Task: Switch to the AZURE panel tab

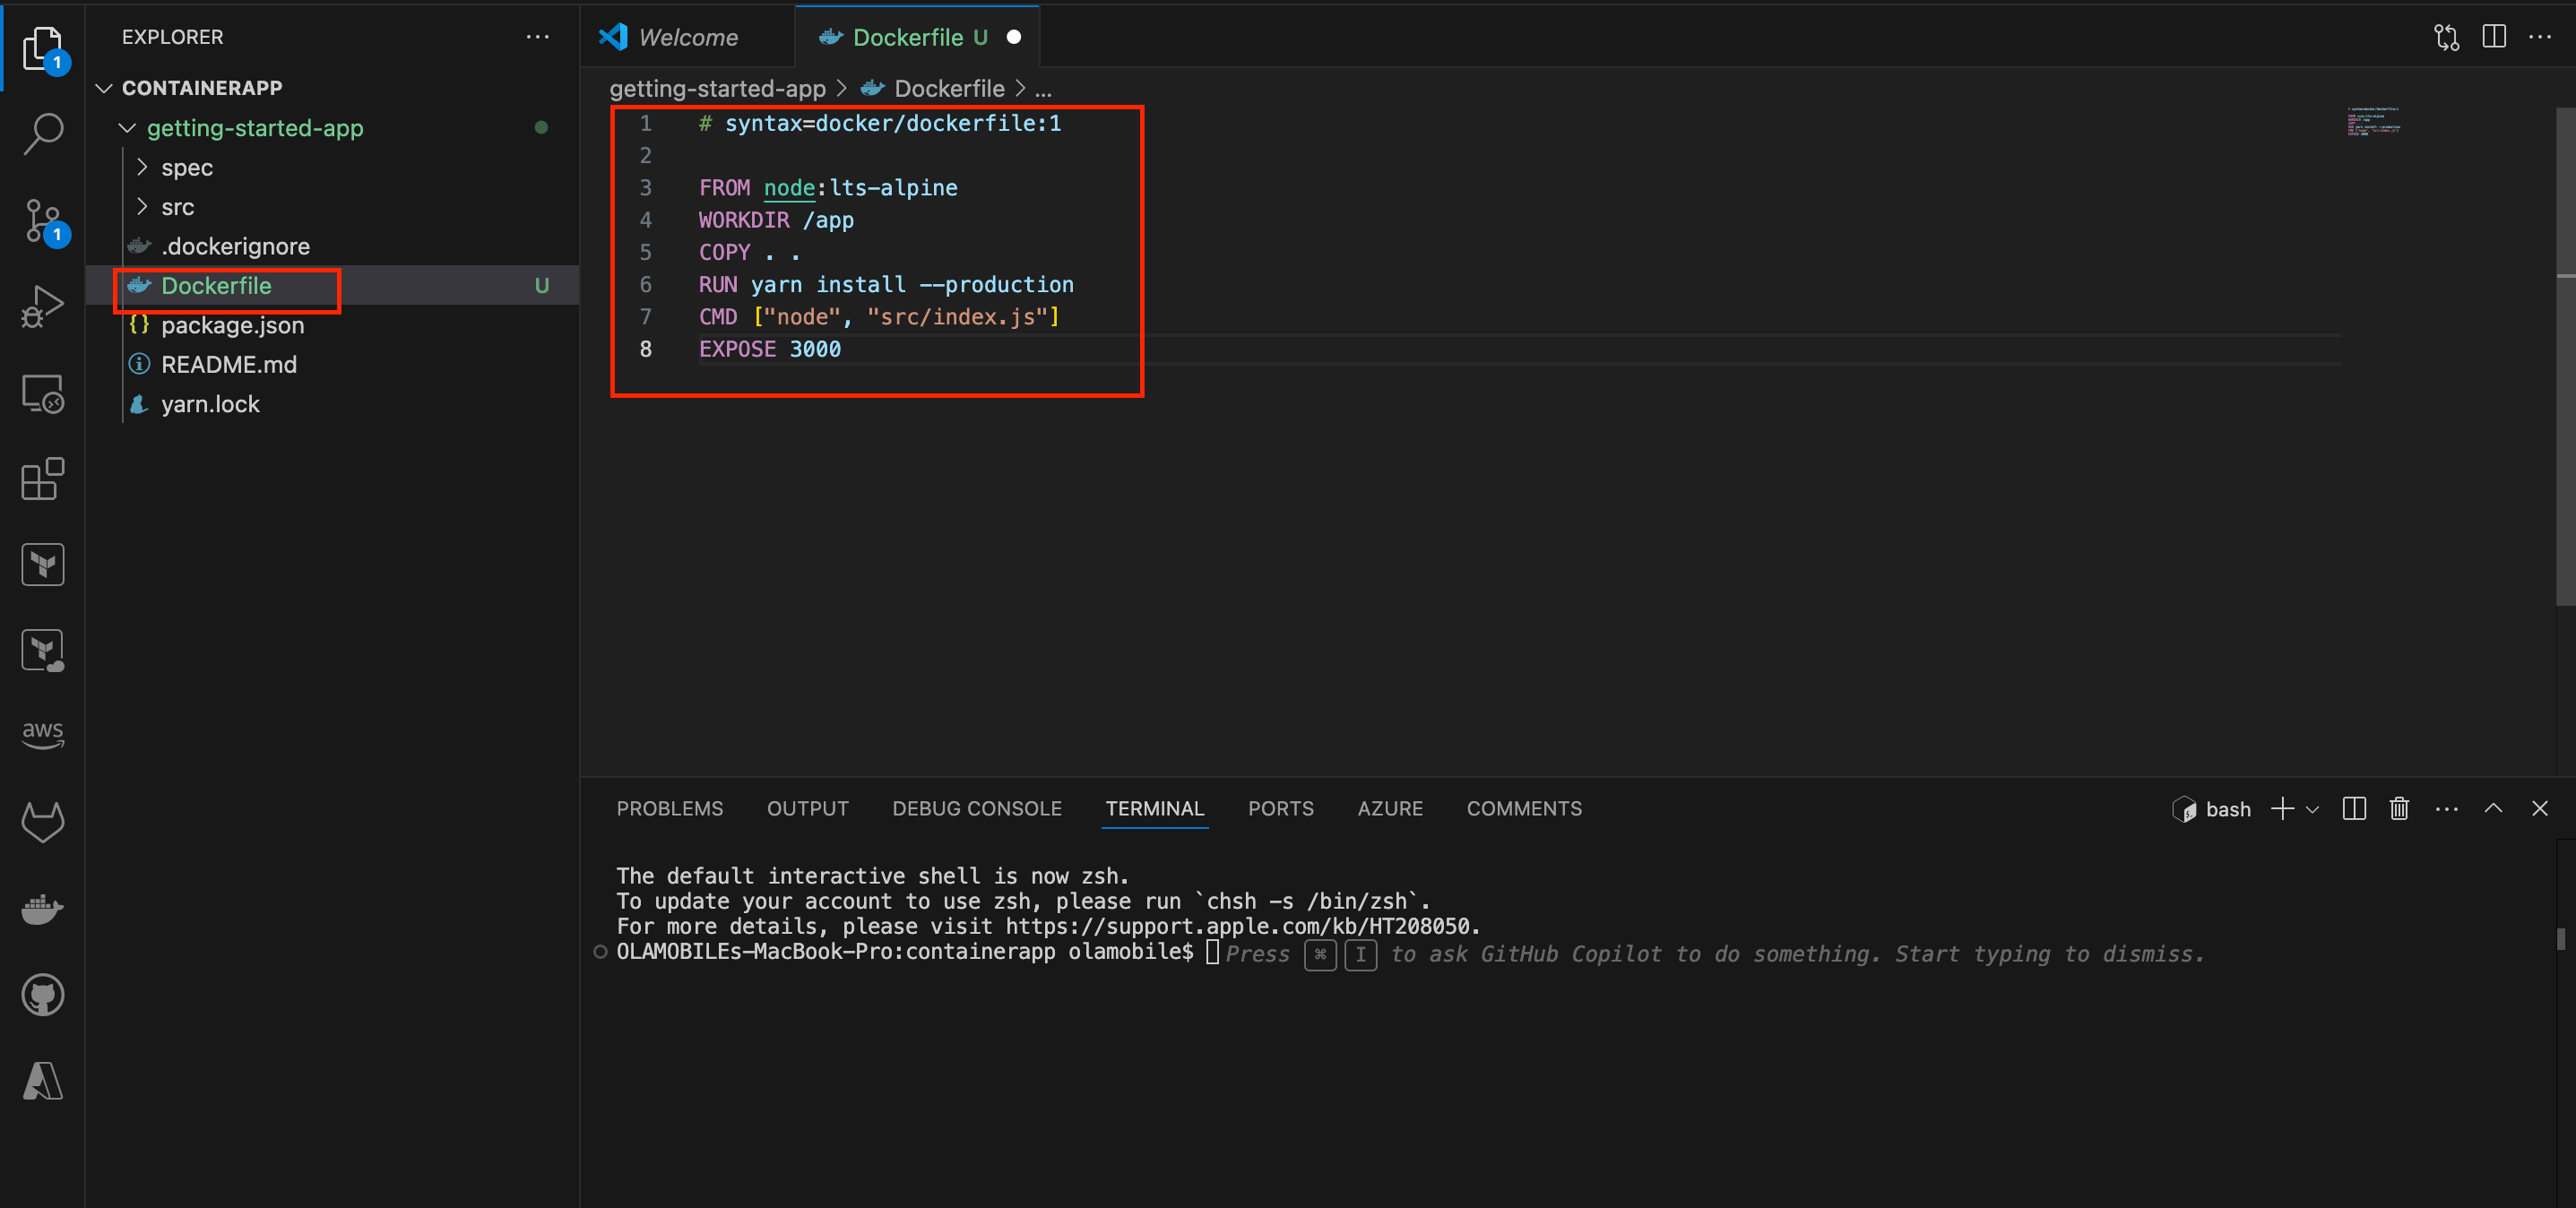Action: tap(1390, 808)
